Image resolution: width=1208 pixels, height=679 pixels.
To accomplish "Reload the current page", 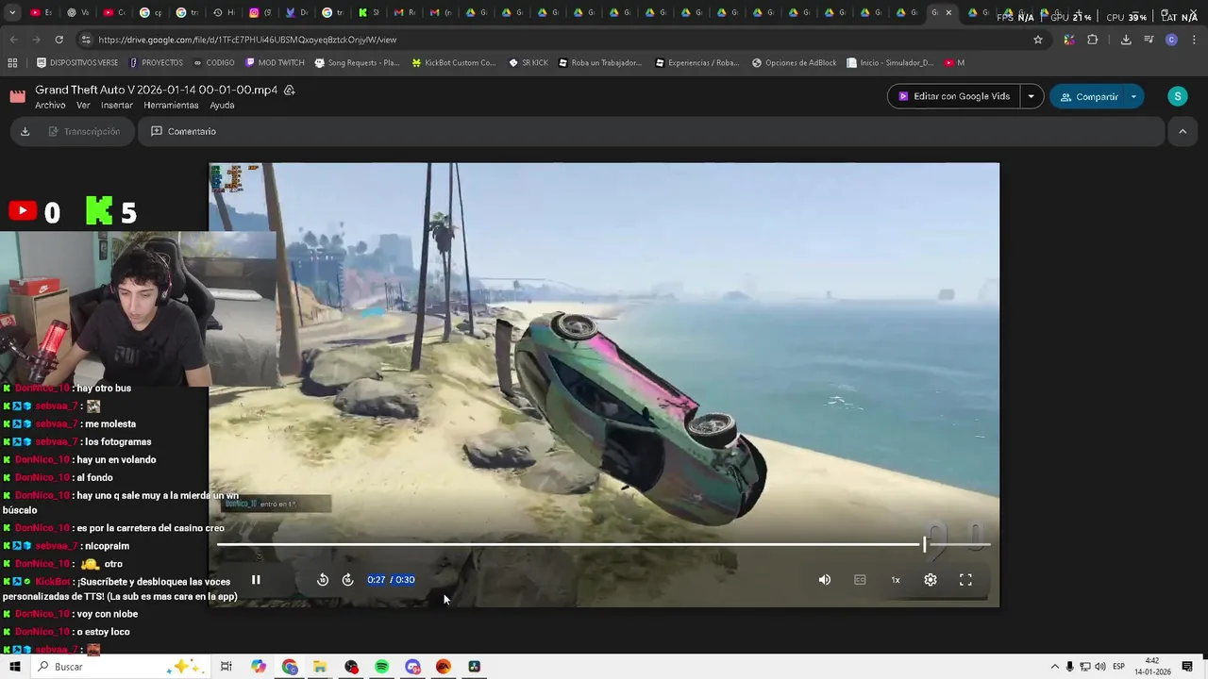I will coord(59,40).
